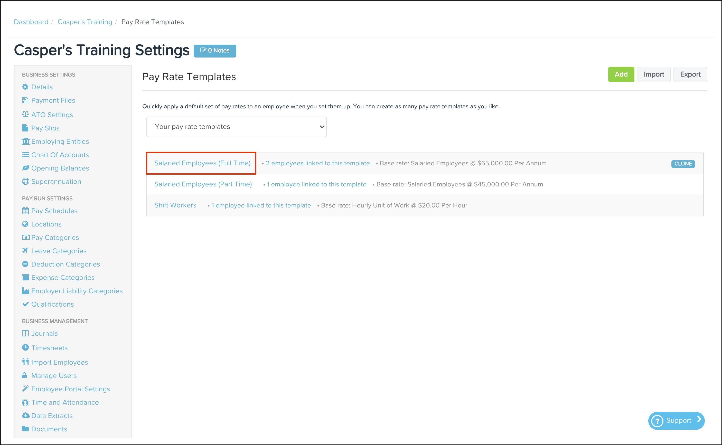Open Salaried Employees (Part Time) template

pyautogui.click(x=203, y=184)
